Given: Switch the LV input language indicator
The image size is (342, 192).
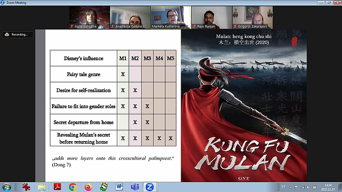Looking at the screenshot, I should 283,186.
